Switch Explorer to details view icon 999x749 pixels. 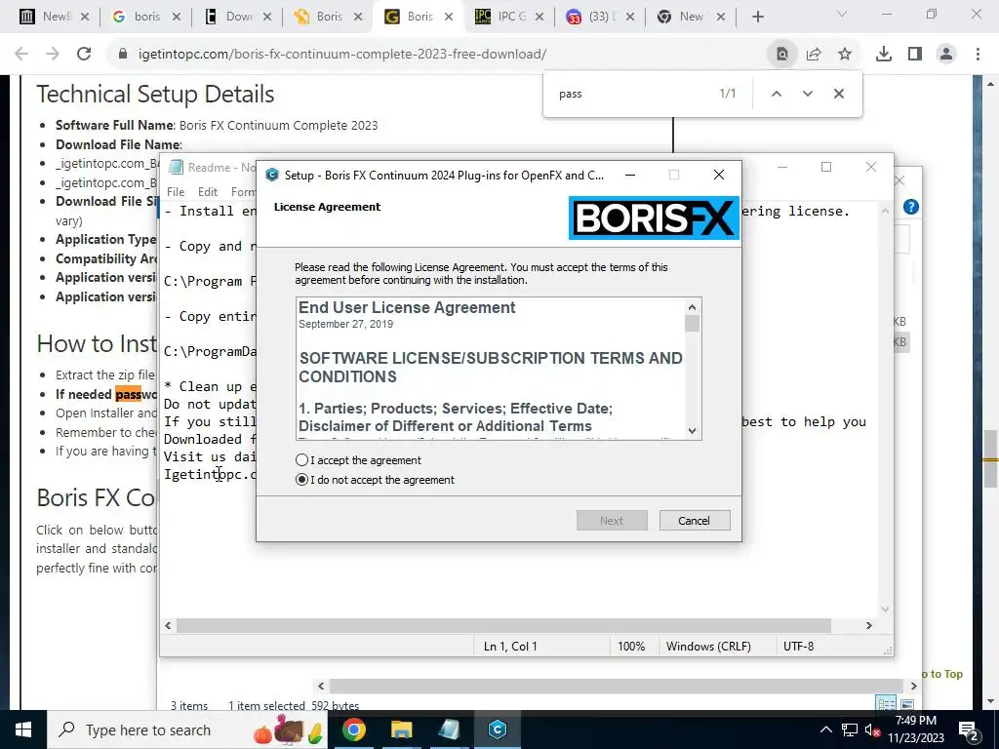(x=886, y=704)
